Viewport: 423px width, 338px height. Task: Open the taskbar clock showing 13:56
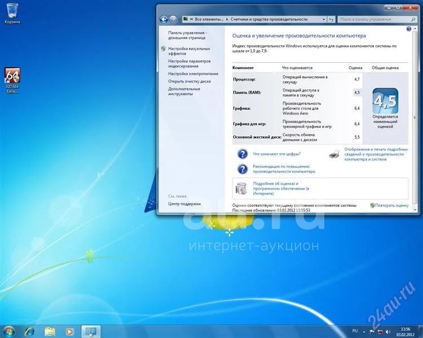click(406, 332)
